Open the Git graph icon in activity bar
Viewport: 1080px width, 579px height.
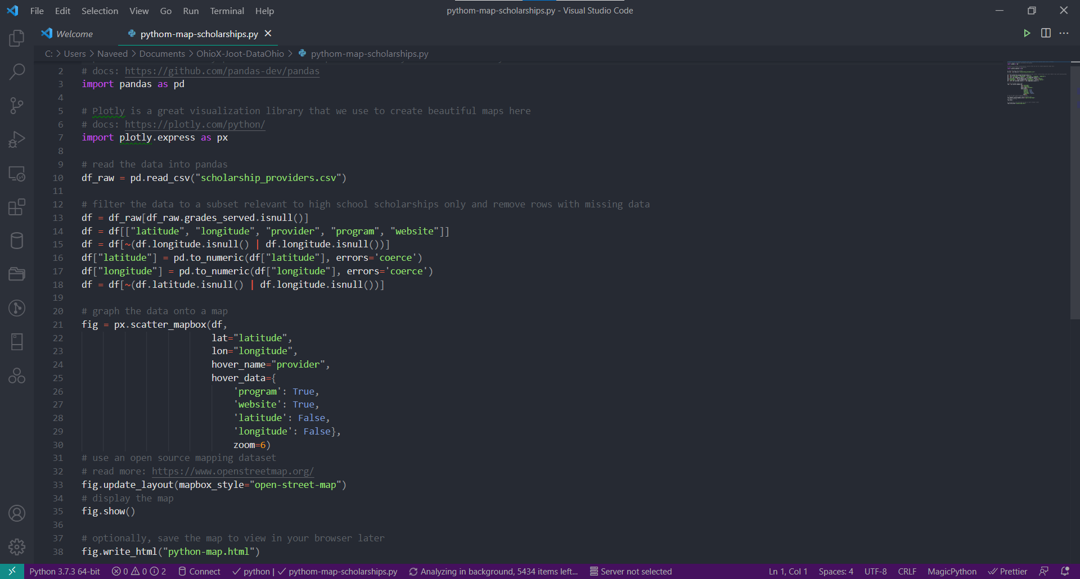click(17, 307)
